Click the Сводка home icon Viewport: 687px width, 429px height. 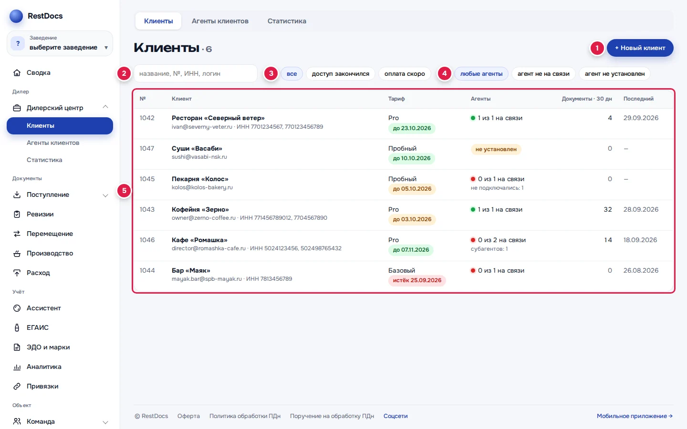coord(17,73)
